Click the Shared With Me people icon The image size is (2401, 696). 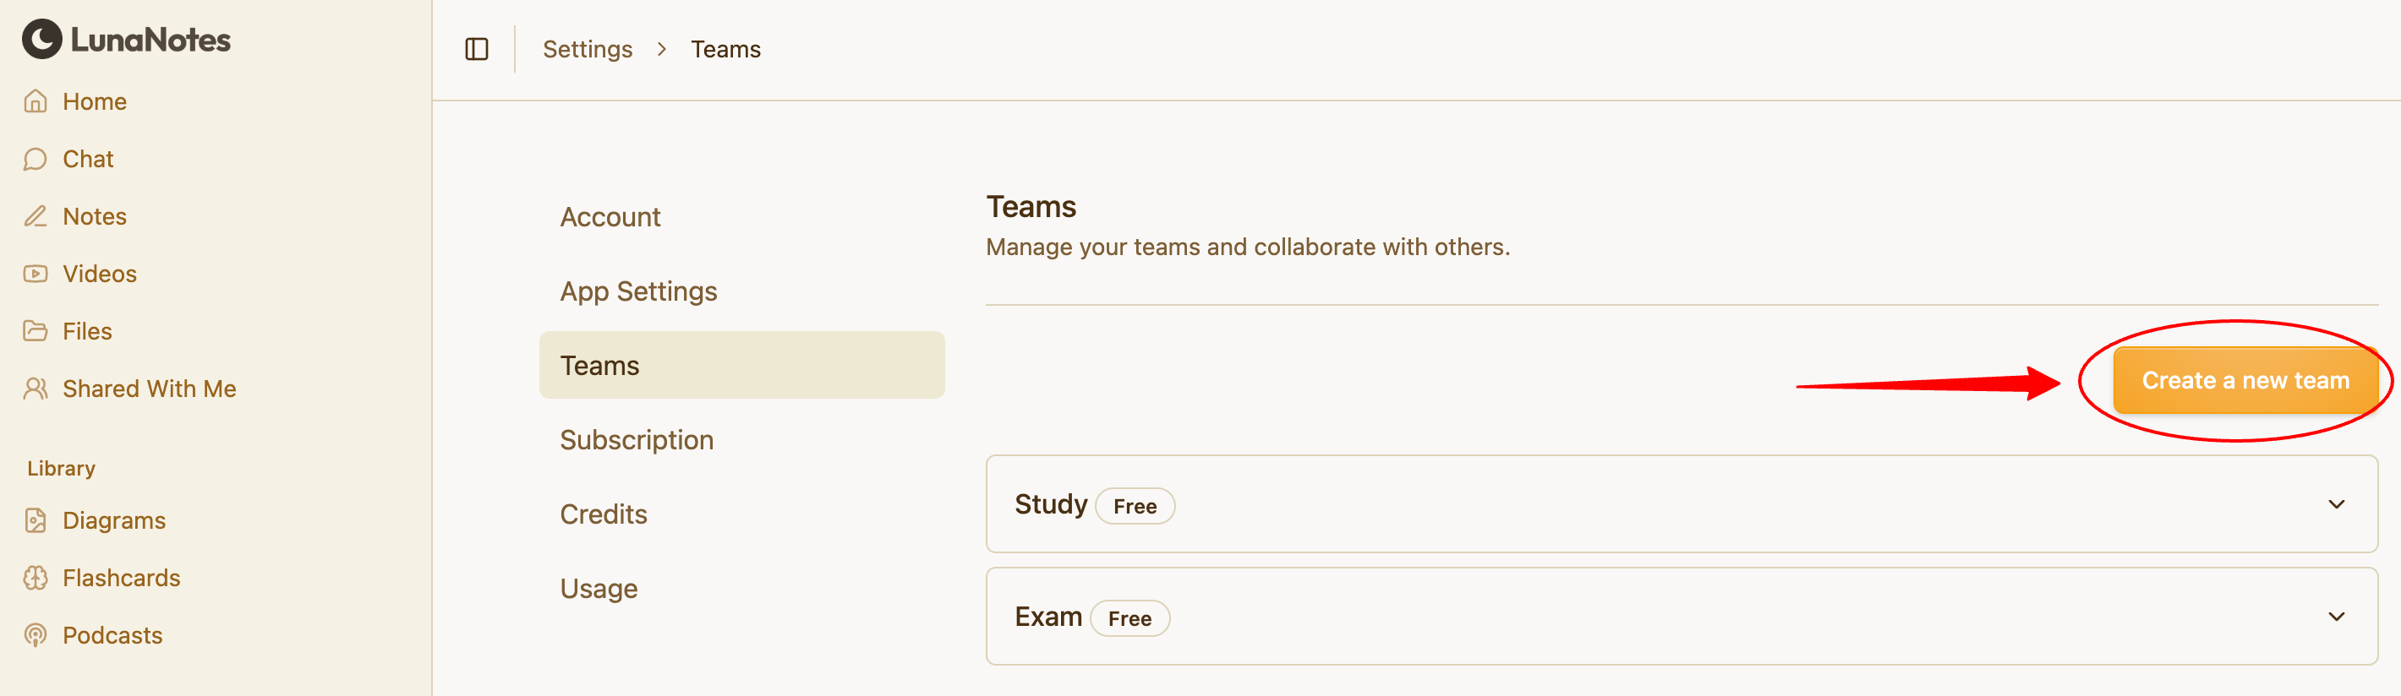tap(36, 389)
